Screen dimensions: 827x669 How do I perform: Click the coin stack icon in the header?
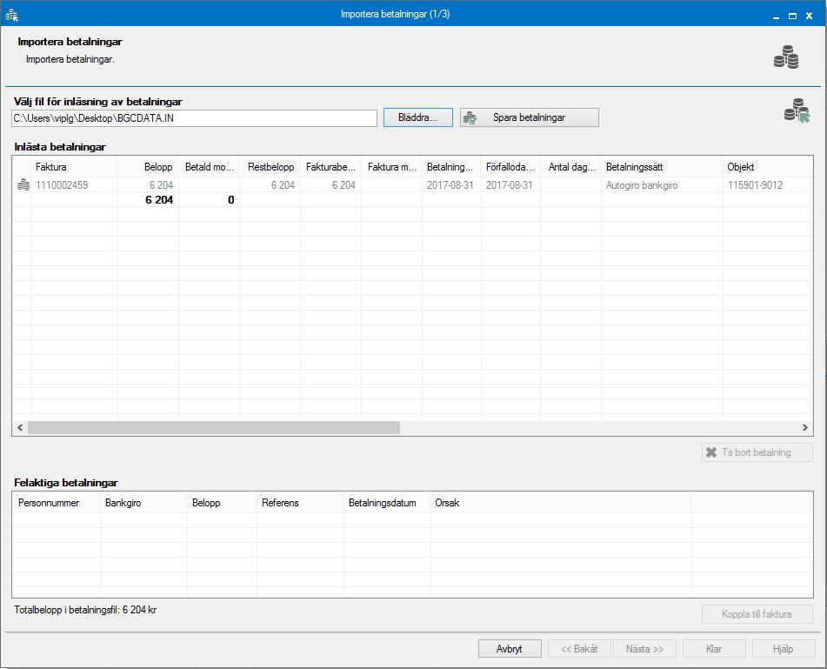786,57
